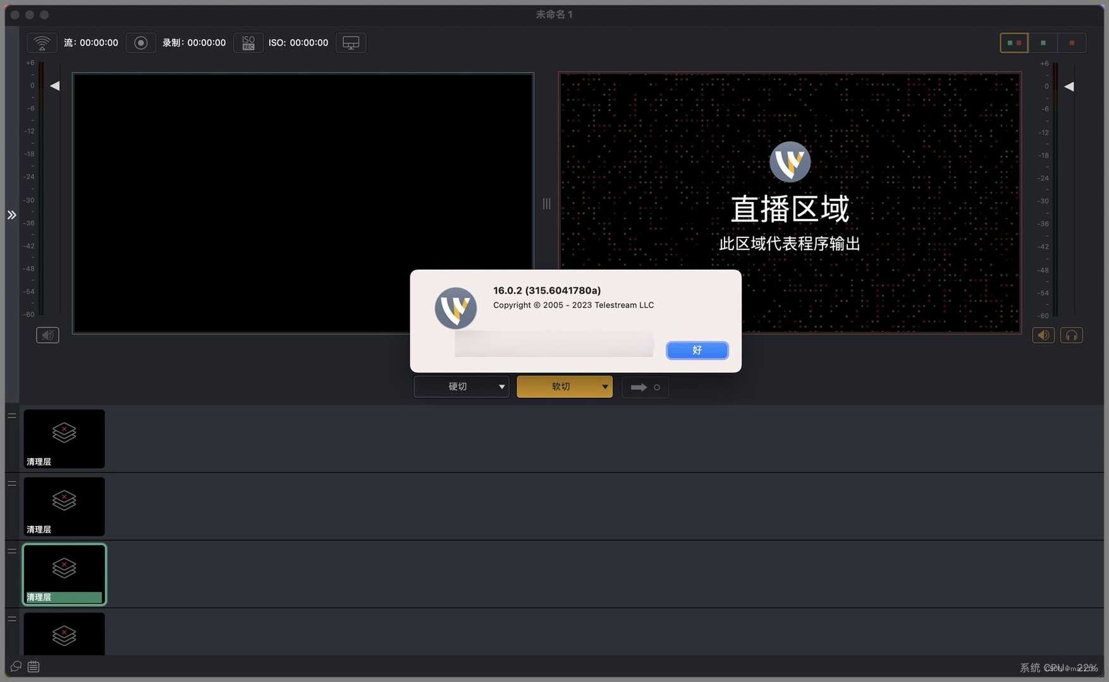Switch to the red live-only layout
The width and height of the screenshot is (1109, 682).
[1072, 43]
